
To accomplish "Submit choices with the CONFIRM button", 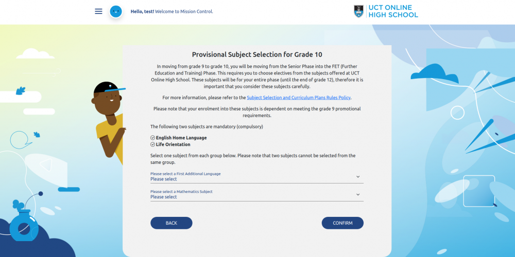I will 342,223.
